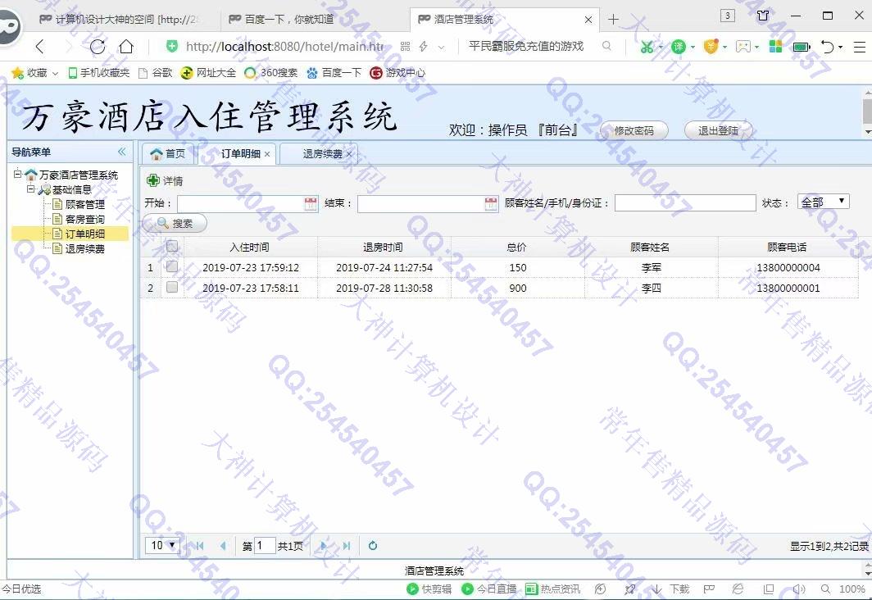
Task: Open calendar picker for 结束 date
Action: [490, 203]
